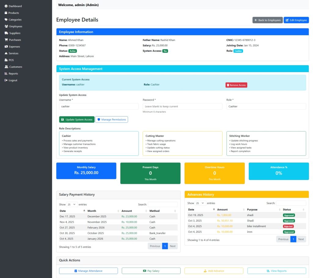
Task: Click the Logout icon in sidebar
Action: click(x=6, y=80)
